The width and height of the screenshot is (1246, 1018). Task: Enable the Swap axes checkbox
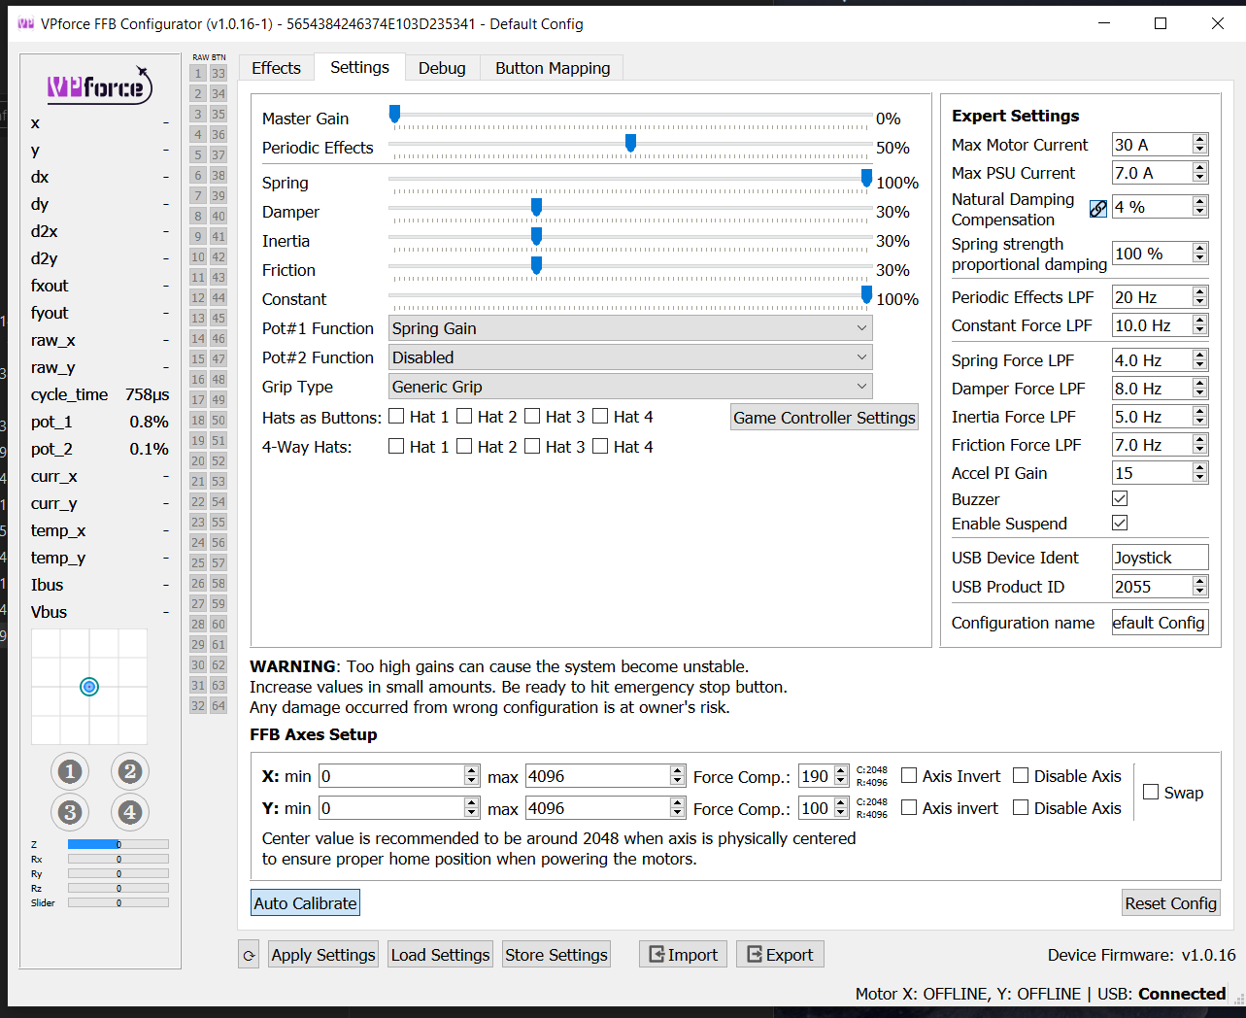[1151, 792]
